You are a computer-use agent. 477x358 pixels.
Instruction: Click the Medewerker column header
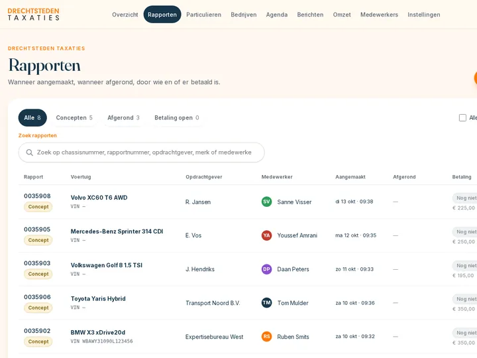[x=277, y=177]
